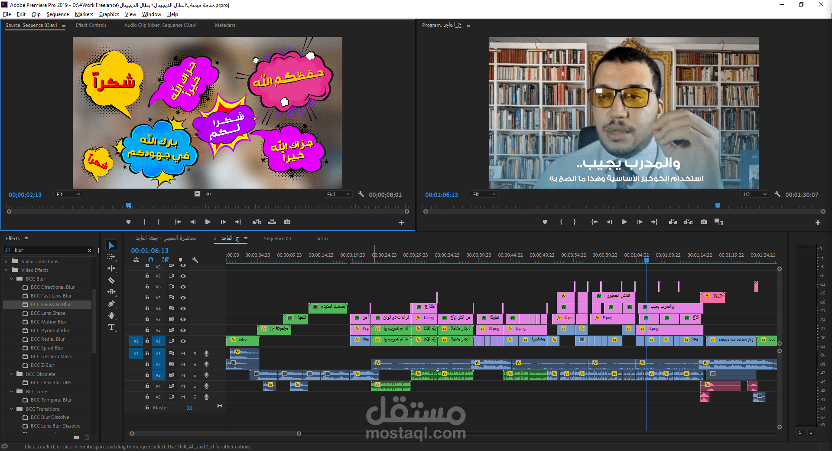The image size is (832, 451).
Task: Click Step Forward in the Program monitor
Action: click(640, 222)
